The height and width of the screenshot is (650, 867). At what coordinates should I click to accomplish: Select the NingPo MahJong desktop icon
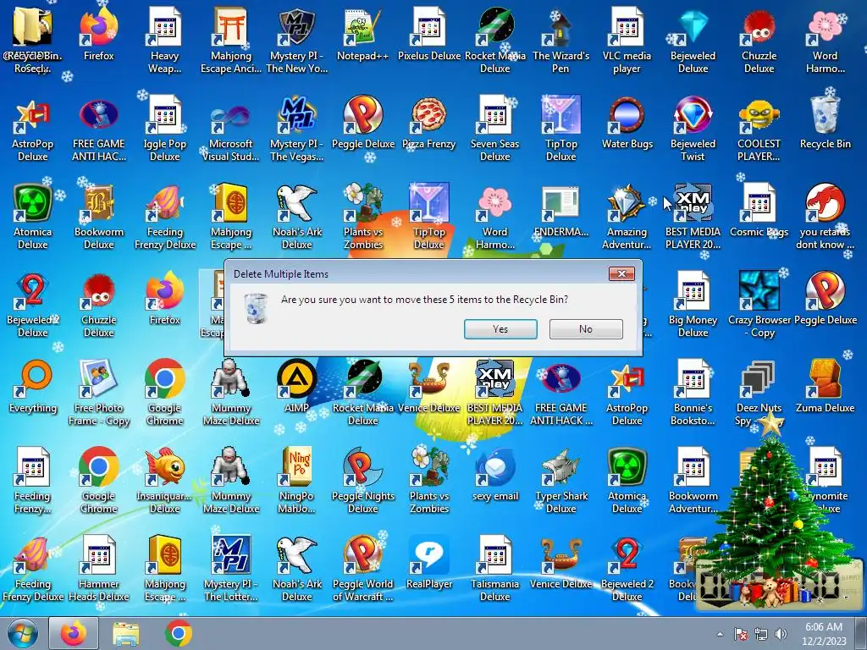pos(297,481)
